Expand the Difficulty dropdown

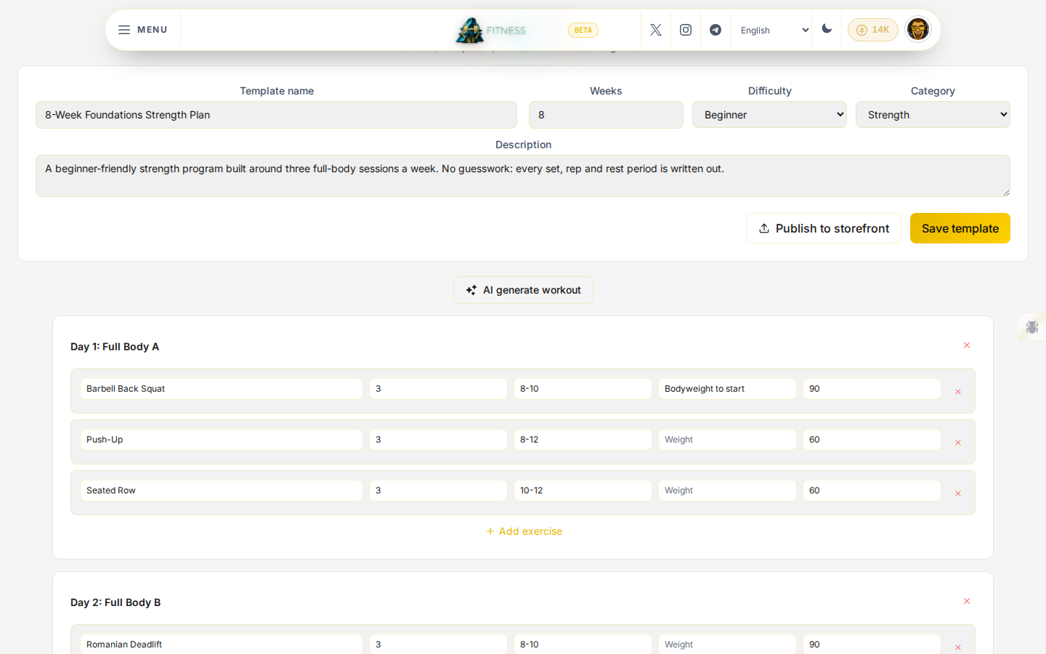point(769,115)
